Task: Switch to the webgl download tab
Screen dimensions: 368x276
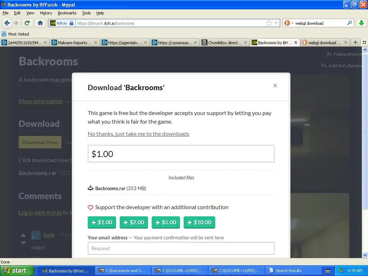Action: pyautogui.click(x=325, y=42)
